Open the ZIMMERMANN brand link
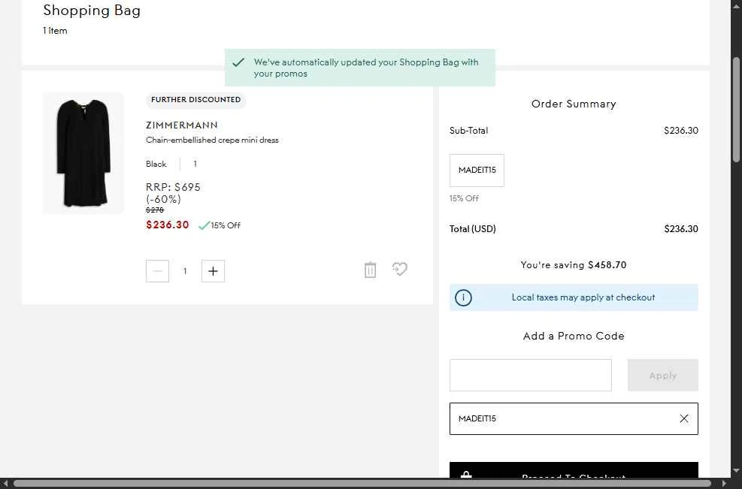Viewport: 742px width, 489px height. (182, 125)
